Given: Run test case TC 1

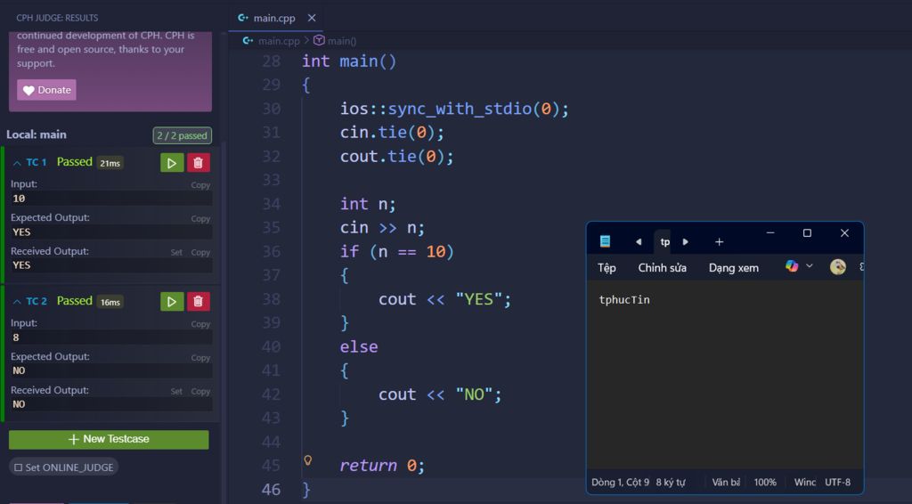Looking at the screenshot, I should [172, 163].
